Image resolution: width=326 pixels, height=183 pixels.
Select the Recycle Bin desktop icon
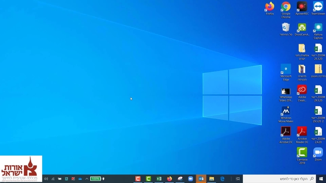(286, 29)
